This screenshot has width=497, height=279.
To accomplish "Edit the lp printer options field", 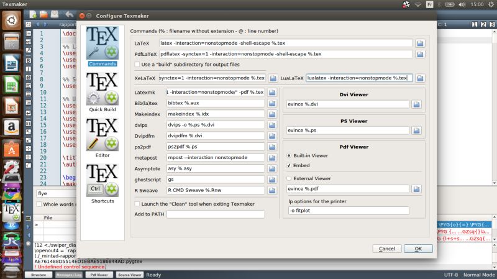I will click(349, 211).
